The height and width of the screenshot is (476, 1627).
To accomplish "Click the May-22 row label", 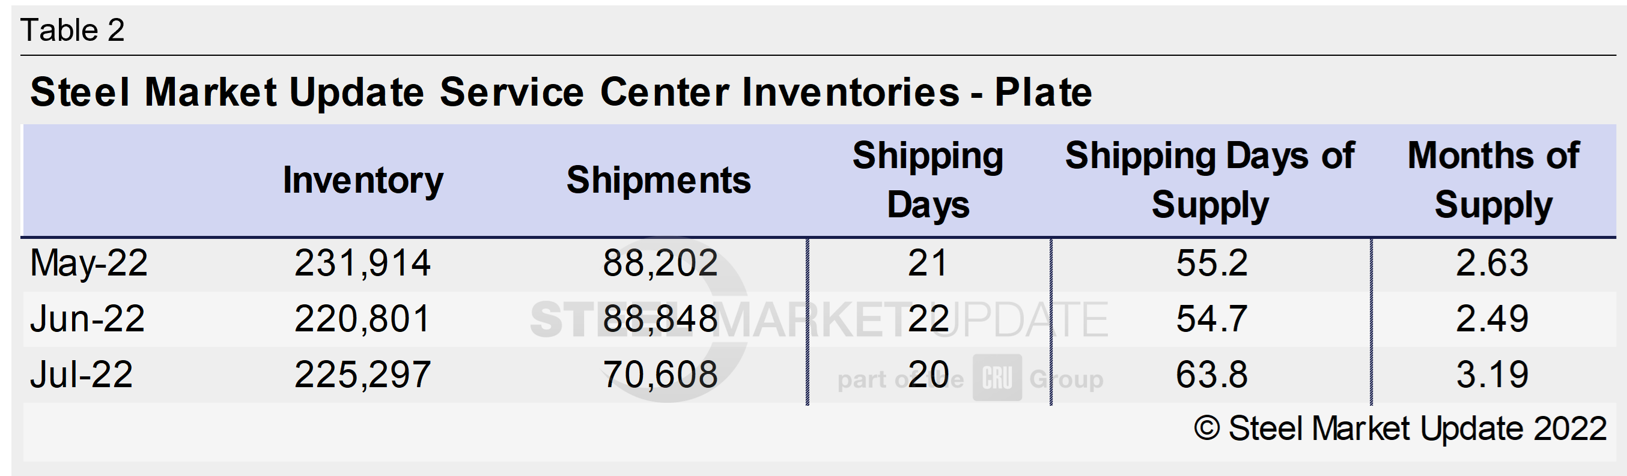I will [88, 263].
